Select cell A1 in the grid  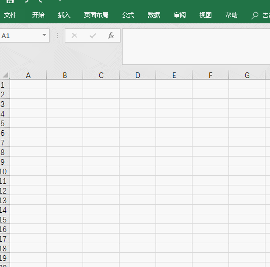[x=28, y=85]
